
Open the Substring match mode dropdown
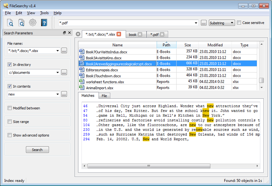coord(222,23)
